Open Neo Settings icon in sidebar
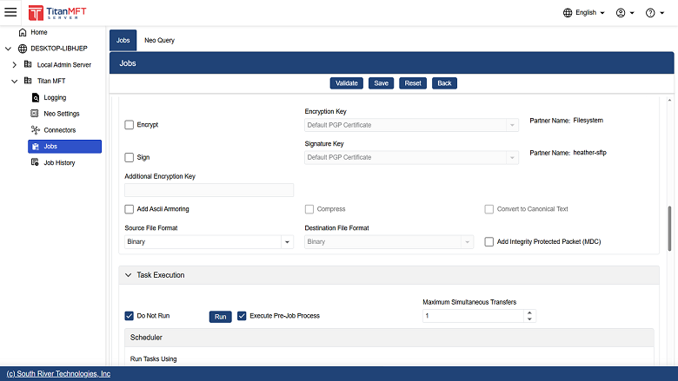 (36, 114)
